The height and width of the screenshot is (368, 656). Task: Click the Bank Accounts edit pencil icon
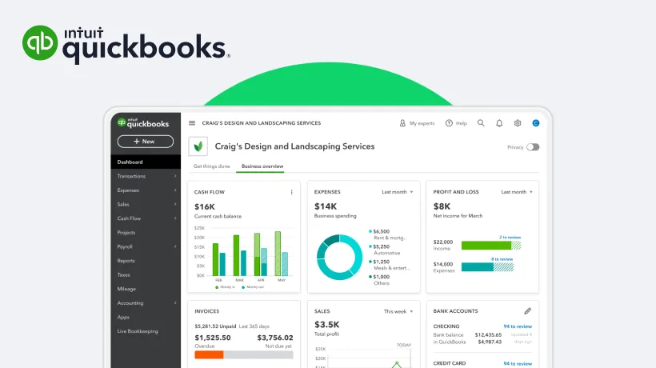coord(527,310)
